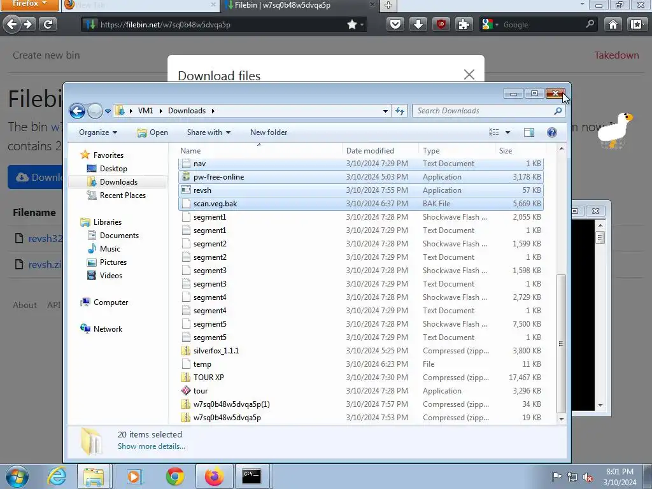Image resolution: width=652 pixels, height=489 pixels.
Task: Select the scan.veg.bak file
Action: point(361,203)
